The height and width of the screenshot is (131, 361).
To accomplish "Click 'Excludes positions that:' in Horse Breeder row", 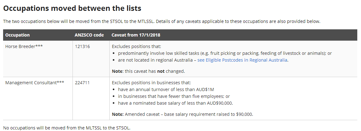I will [136, 46].
